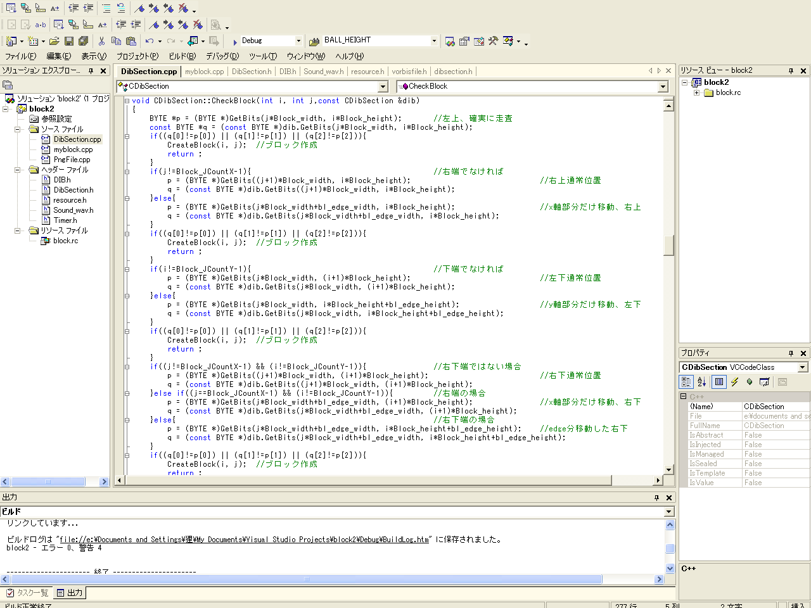Viewport: 811px width, 608px height.
Task: Open the CDibSection class combo dropdown
Action: coord(383,87)
